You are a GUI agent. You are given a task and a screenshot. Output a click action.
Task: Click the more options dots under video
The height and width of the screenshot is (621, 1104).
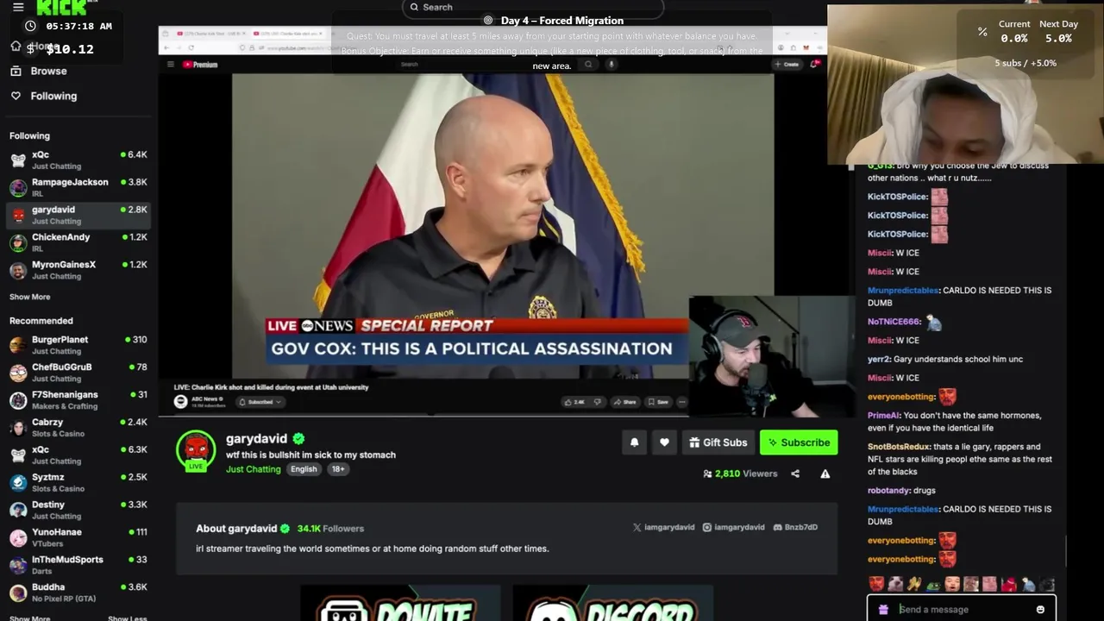pyautogui.click(x=681, y=402)
